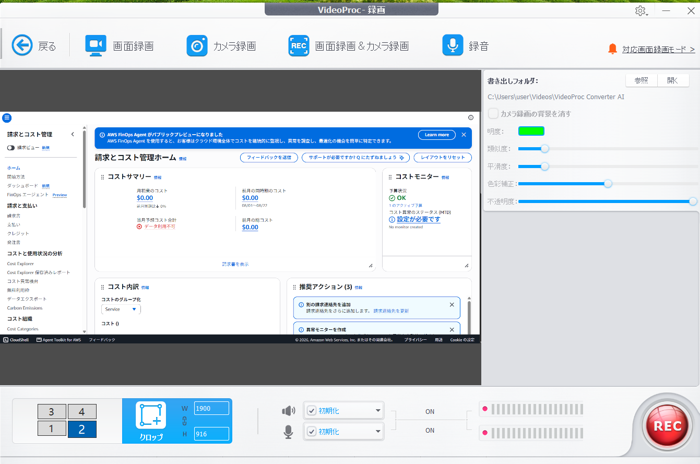Toggle 請求ビュー switch in preview
700x464 pixels.
tap(10, 148)
